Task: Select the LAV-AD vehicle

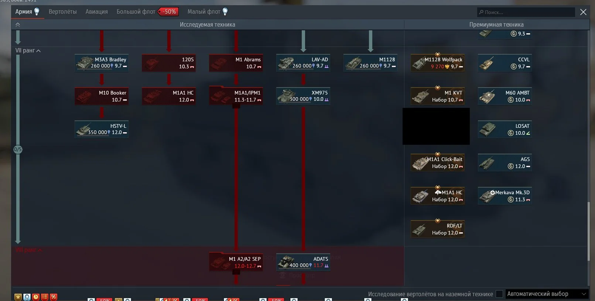Action: point(303,63)
